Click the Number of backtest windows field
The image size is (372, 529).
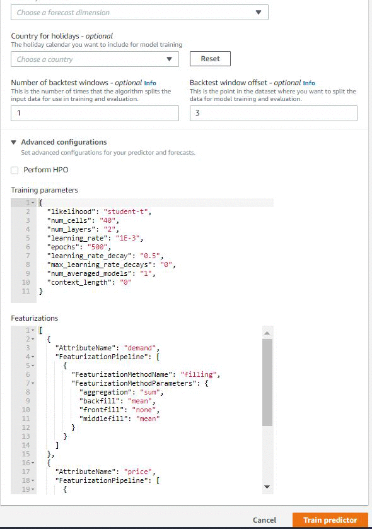(x=95, y=113)
